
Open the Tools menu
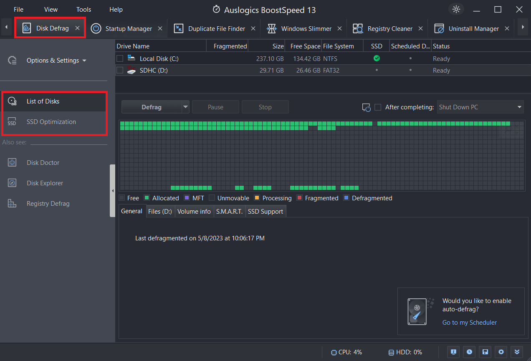[83, 9]
